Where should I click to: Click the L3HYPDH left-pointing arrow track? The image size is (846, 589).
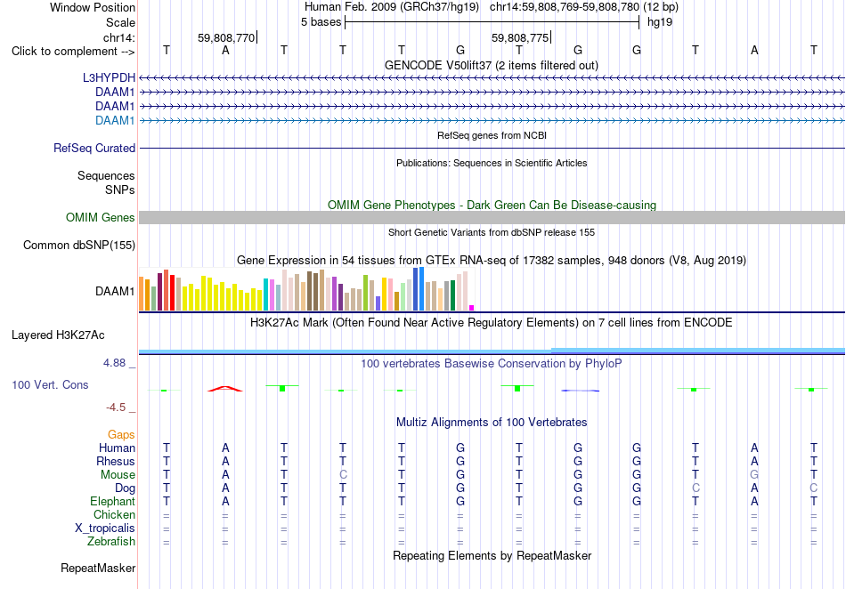492,78
